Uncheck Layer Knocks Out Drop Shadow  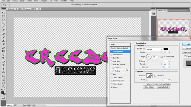point(147,84)
